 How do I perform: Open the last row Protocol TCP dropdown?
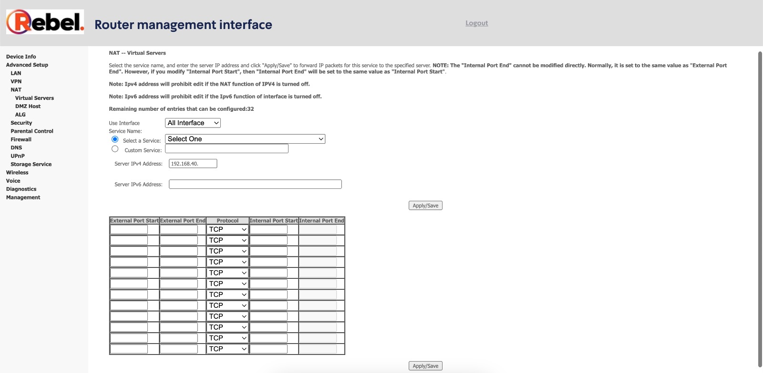click(227, 349)
